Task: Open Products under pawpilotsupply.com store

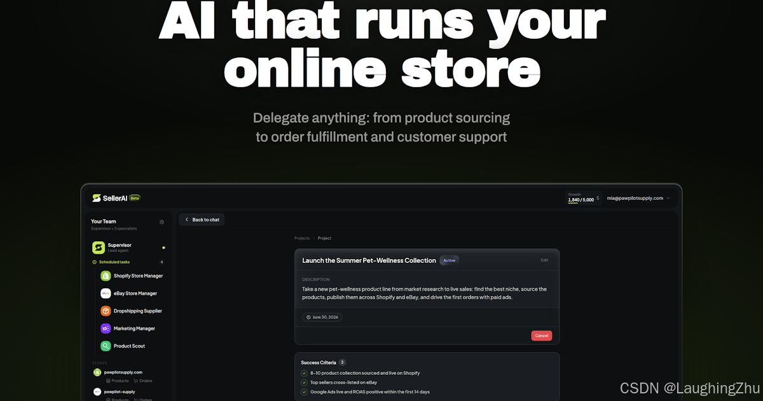Action: [118, 381]
